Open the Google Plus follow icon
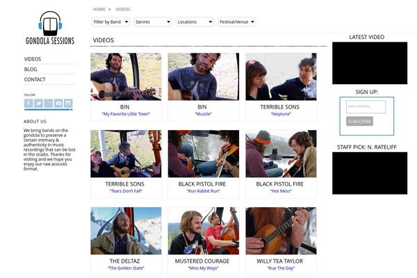 pos(49,104)
